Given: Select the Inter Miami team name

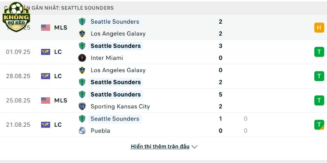Looking at the screenshot, I should click(x=107, y=58).
